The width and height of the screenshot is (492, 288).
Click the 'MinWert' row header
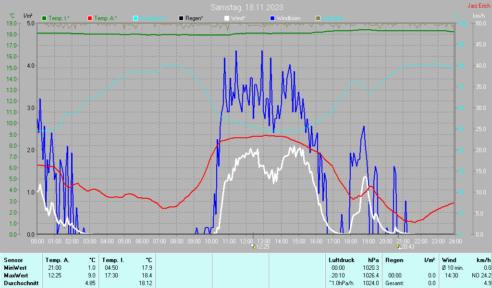click(15, 268)
